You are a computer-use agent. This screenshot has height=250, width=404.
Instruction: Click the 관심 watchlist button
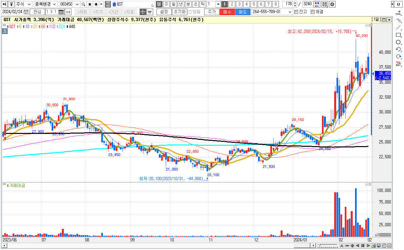[x=37, y=12]
